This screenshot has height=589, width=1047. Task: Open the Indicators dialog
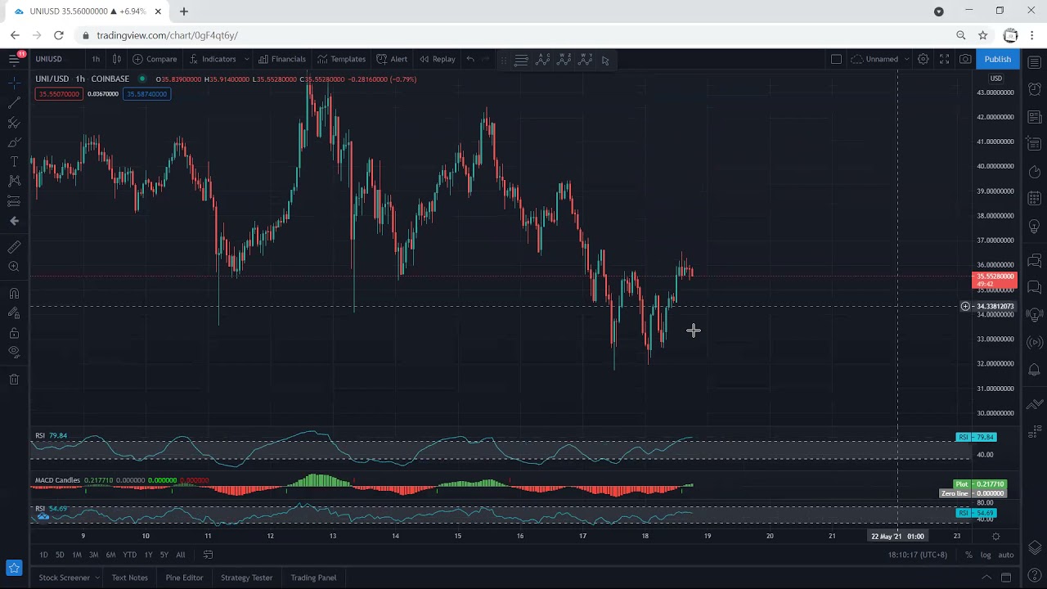point(212,59)
